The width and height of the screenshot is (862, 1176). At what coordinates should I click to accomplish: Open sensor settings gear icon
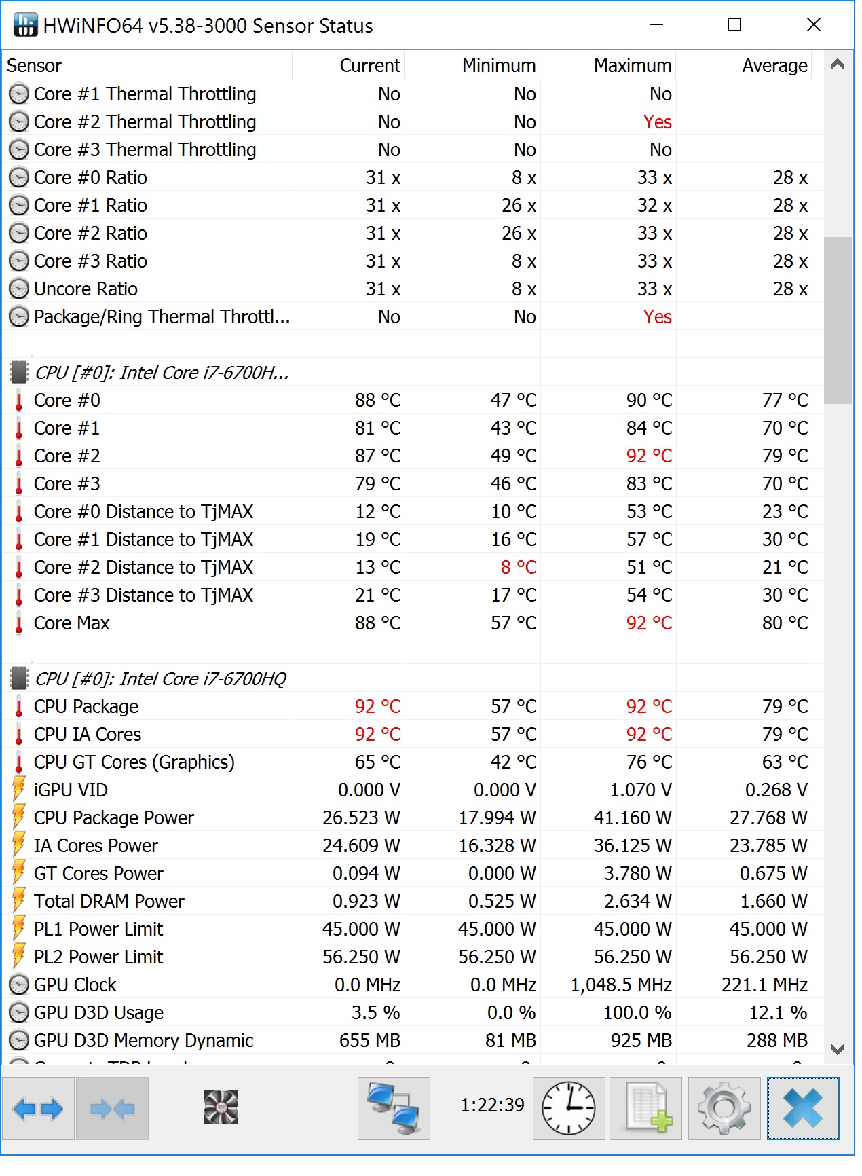(x=724, y=1109)
